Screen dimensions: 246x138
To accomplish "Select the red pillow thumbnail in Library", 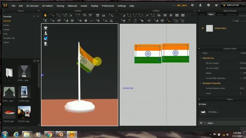I will click(9, 112).
